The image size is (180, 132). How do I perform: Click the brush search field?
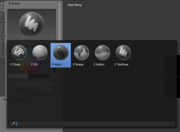(92, 123)
